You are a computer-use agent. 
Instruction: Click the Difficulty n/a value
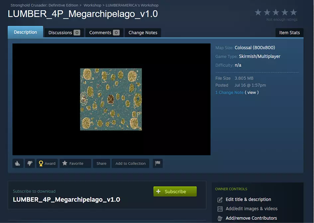click(x=238, y=65)
